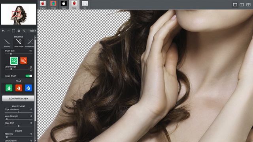Adjust the Color Range slider

19,69
